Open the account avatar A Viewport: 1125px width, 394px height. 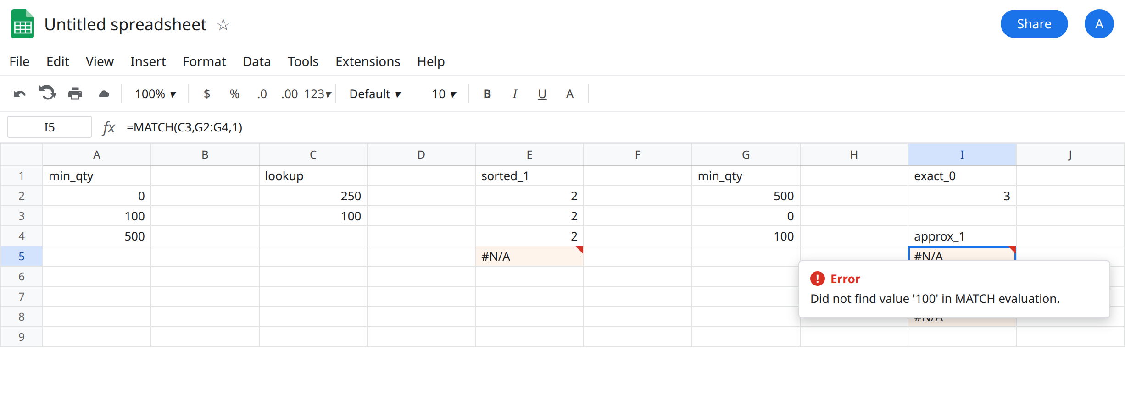[1099, 24]
